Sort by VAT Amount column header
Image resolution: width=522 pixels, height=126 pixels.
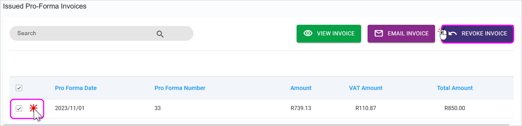click(x=366, y=88)
